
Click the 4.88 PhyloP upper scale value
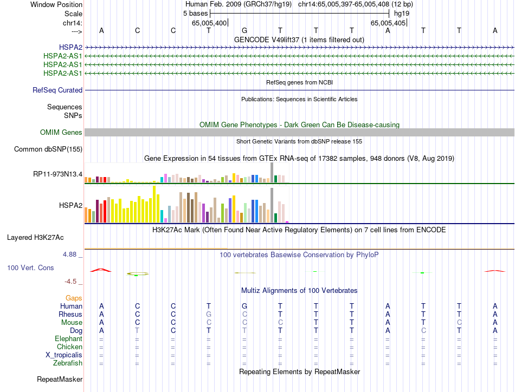(69, 254)
